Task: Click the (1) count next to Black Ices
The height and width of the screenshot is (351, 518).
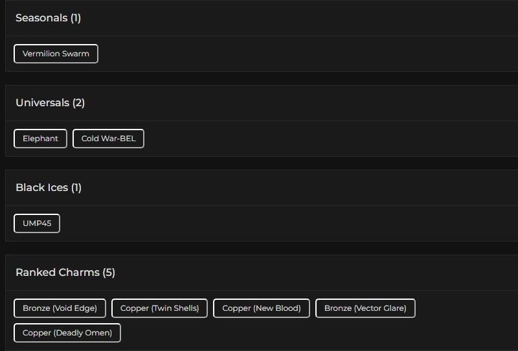Action: click(76, 188)
